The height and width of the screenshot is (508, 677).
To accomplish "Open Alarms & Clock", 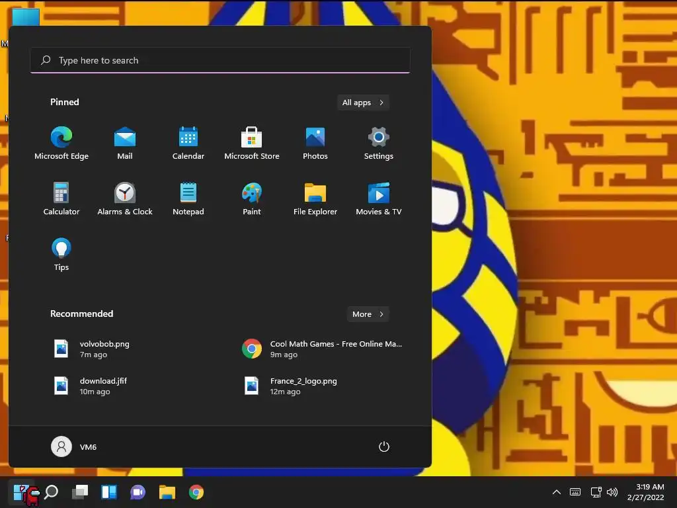I will click(x=125, y=198).
